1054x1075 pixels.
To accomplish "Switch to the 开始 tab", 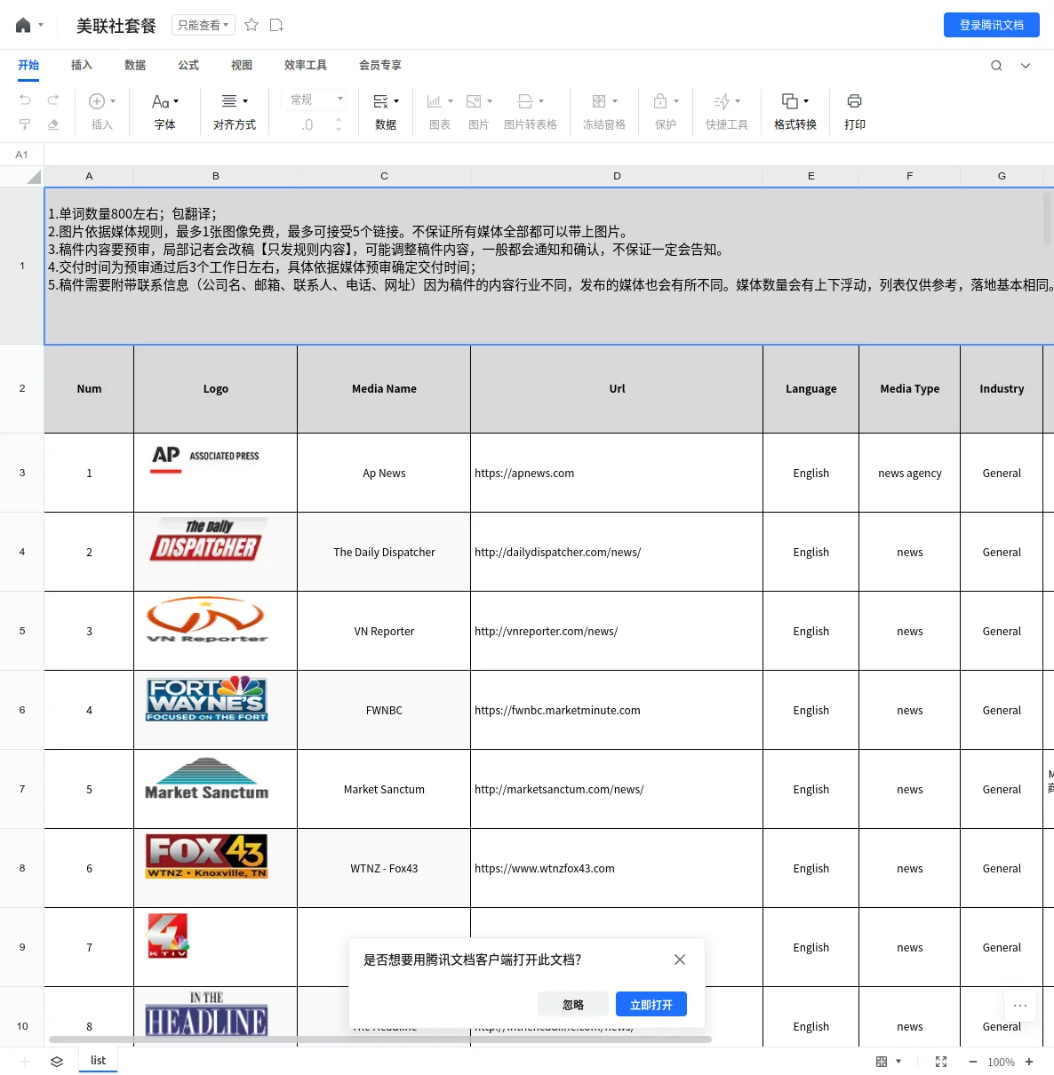I will coord(28,65).
